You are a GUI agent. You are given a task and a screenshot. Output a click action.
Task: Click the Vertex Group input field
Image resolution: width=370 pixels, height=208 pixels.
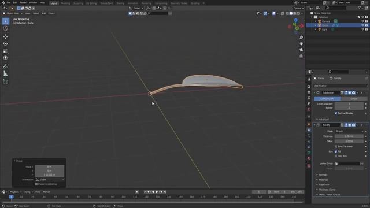347,164
